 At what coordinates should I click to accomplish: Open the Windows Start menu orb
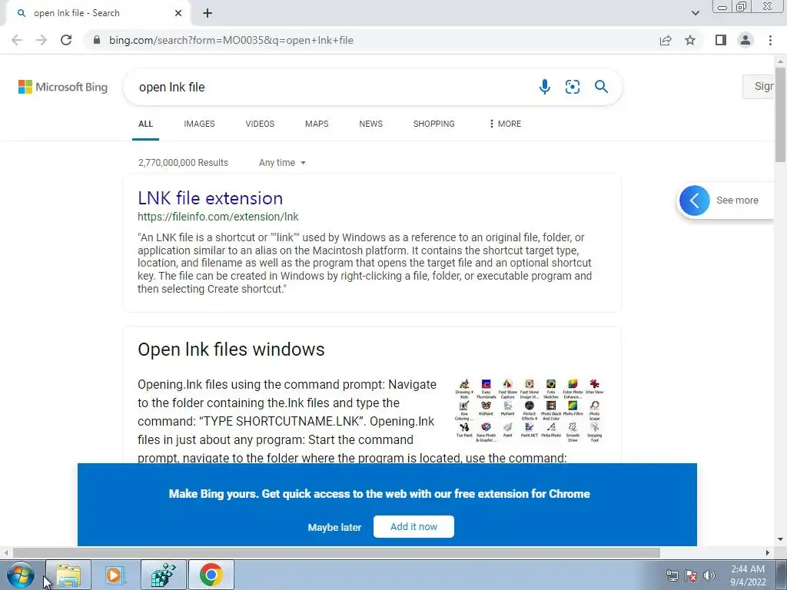point(22,575)
